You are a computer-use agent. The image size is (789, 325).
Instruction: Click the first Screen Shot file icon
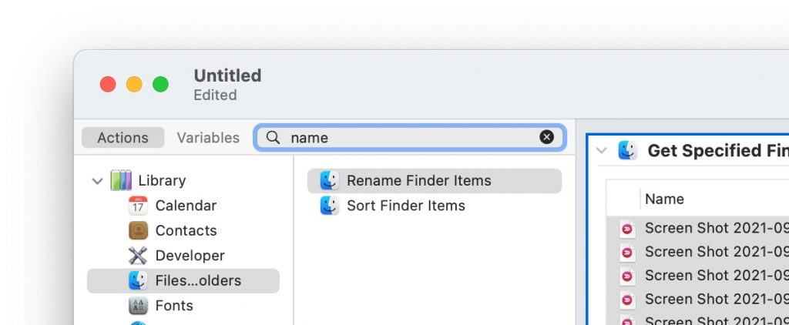click(x=626, y=229)
